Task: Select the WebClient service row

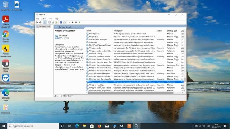Action: click(x=135, y=42)
